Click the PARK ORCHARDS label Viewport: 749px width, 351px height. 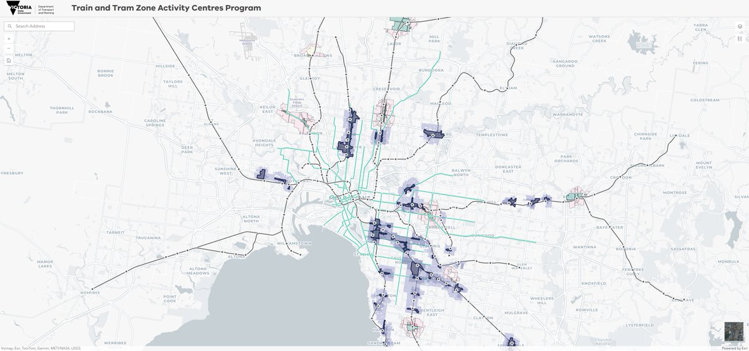[x=566, y=159]
